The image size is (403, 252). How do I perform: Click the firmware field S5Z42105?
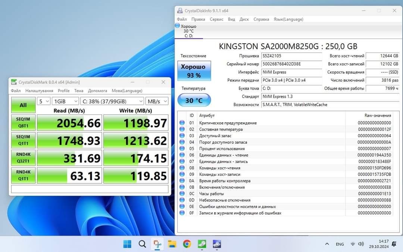pos(291,56)
